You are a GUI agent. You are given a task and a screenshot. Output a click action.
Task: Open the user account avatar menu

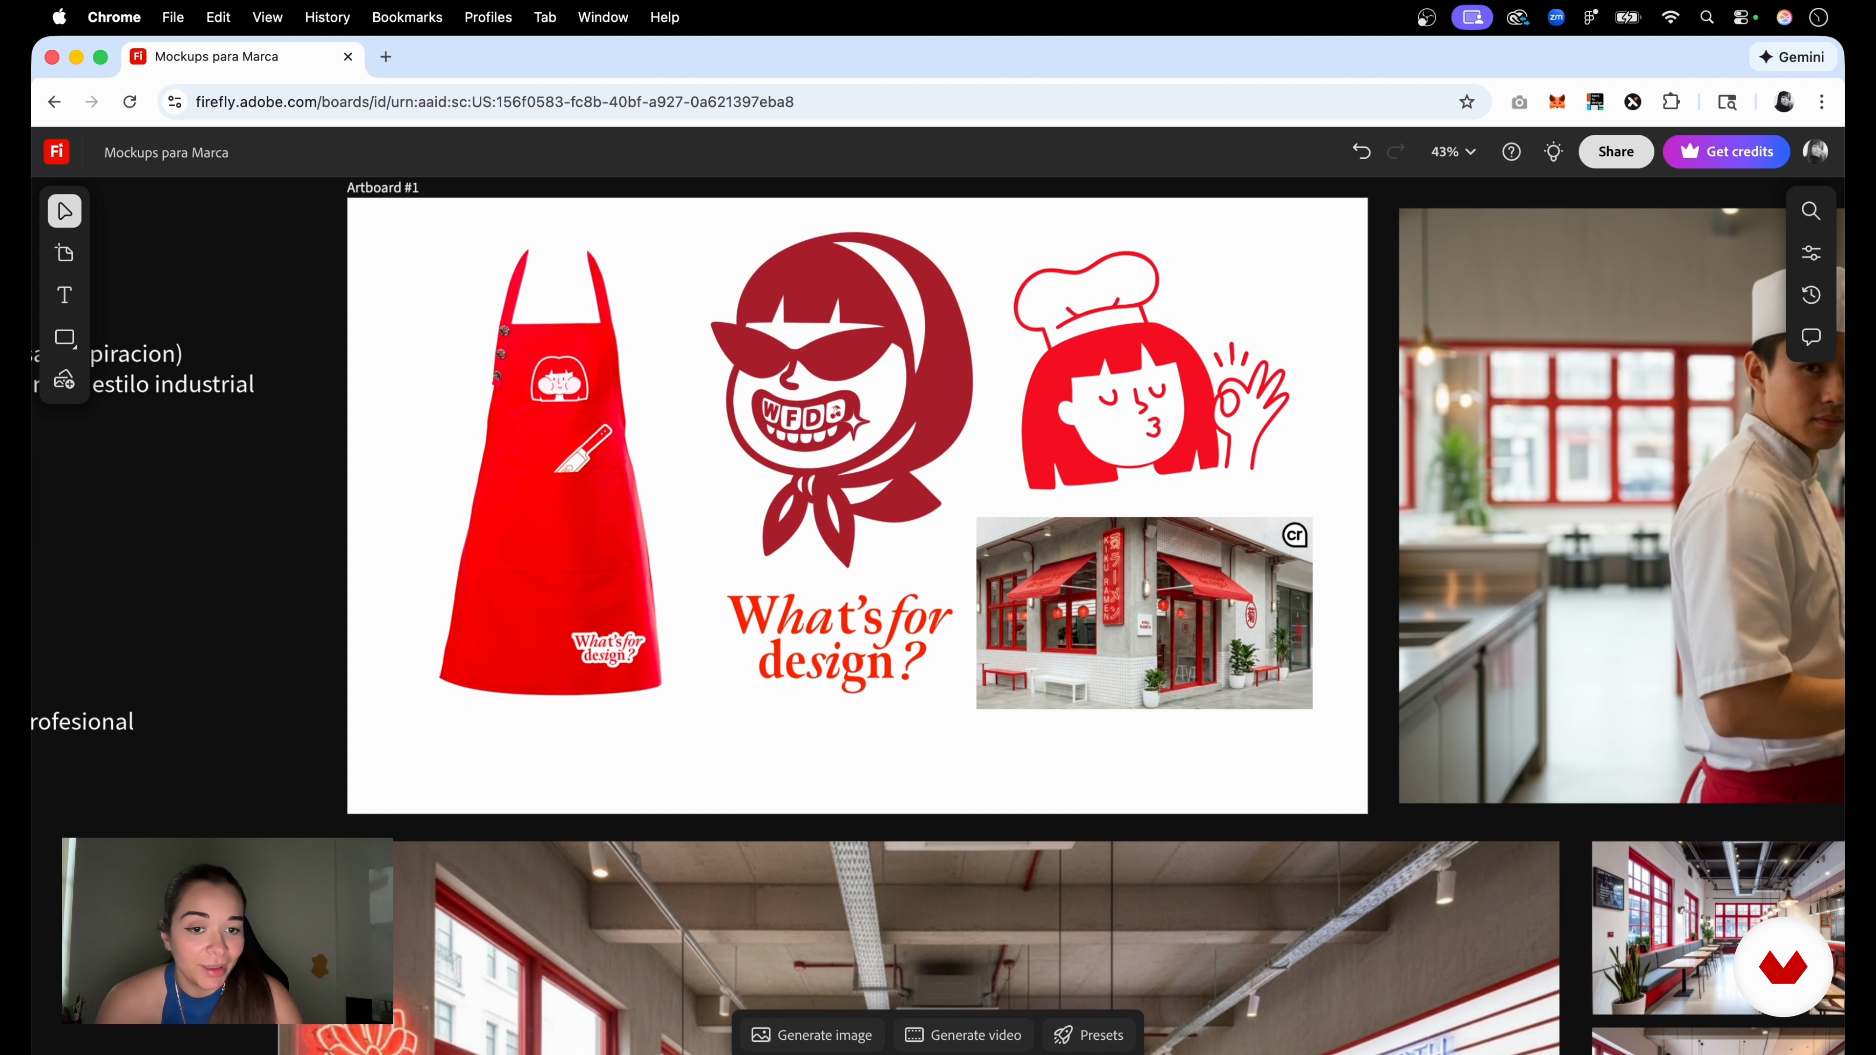click(1815, 151)
